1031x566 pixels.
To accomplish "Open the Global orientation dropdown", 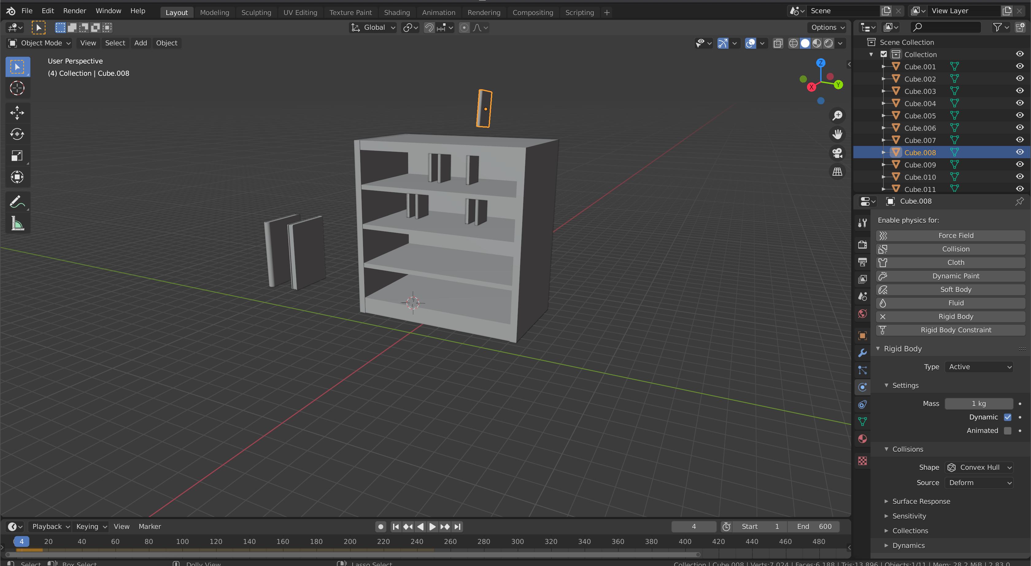I will (x=373, y=28).
